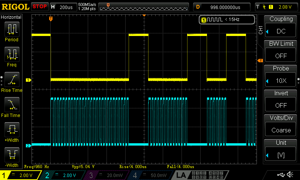Click the RIGOL logo
This screenshot has height=180, width=300.
point(15,7)
